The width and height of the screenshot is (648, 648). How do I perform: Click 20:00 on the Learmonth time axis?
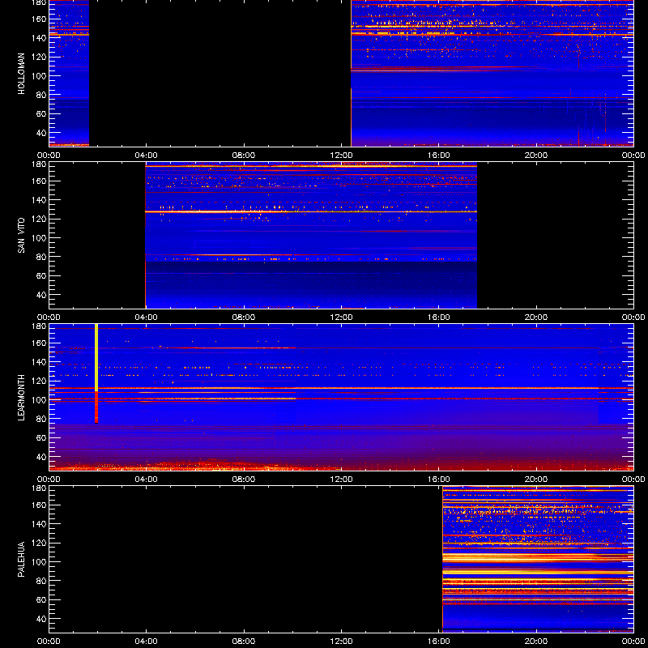[536, 480]
